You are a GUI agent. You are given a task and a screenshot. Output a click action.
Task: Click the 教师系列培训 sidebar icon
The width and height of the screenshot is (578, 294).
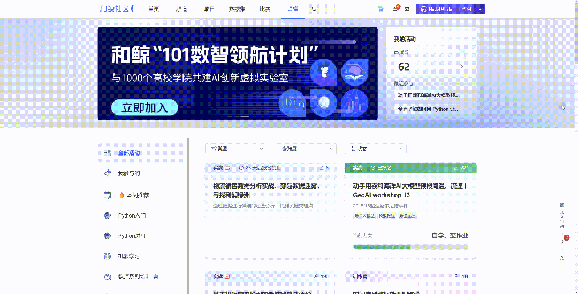107,276
